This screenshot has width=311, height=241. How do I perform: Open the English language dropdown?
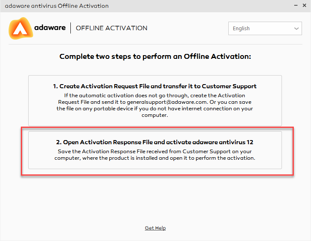[265, 28]
